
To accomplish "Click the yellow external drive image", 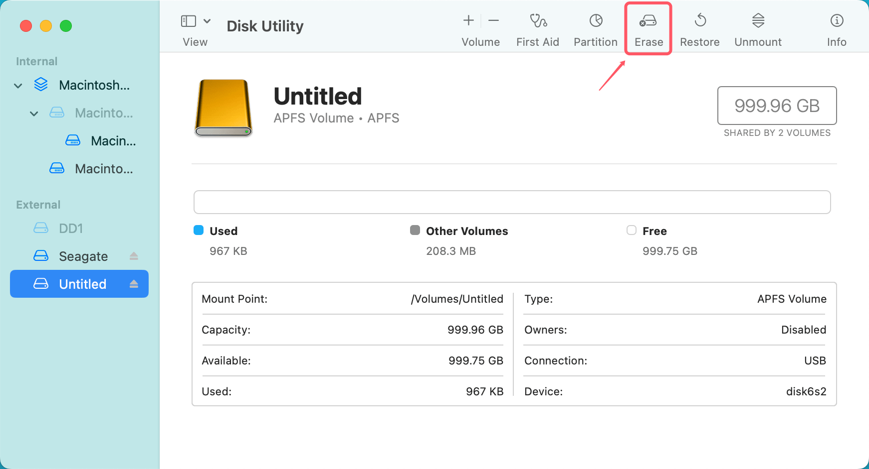I will tap(223, 108).
